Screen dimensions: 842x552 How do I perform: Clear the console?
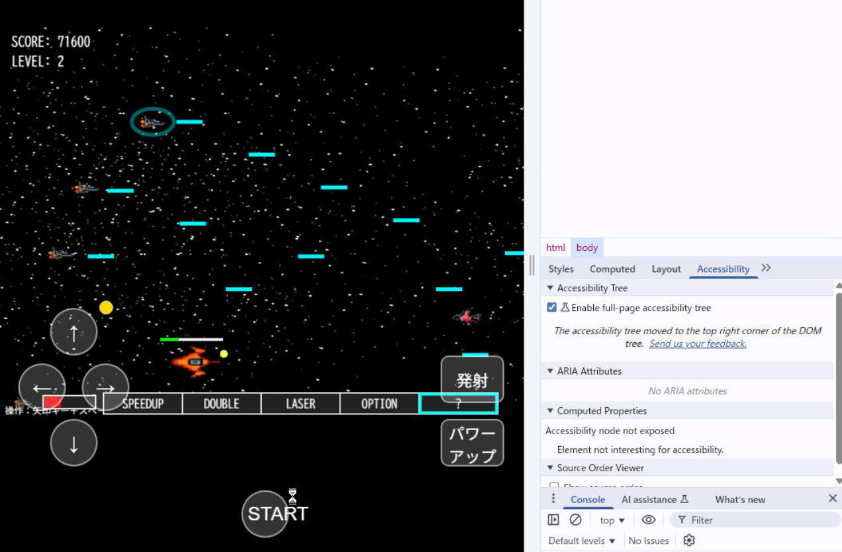575,520
